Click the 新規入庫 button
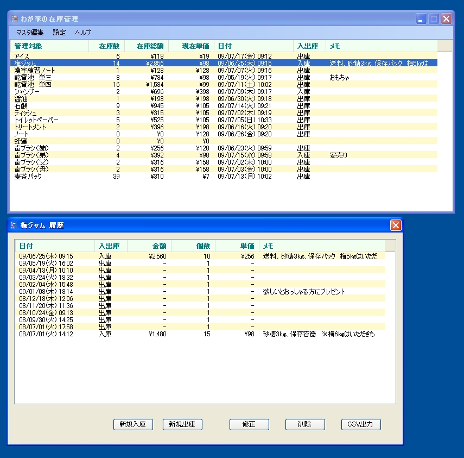464x458 pixels. tap(132, 424)
